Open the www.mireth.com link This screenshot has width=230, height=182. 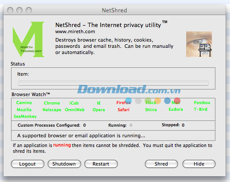click(x=75, y=31)
